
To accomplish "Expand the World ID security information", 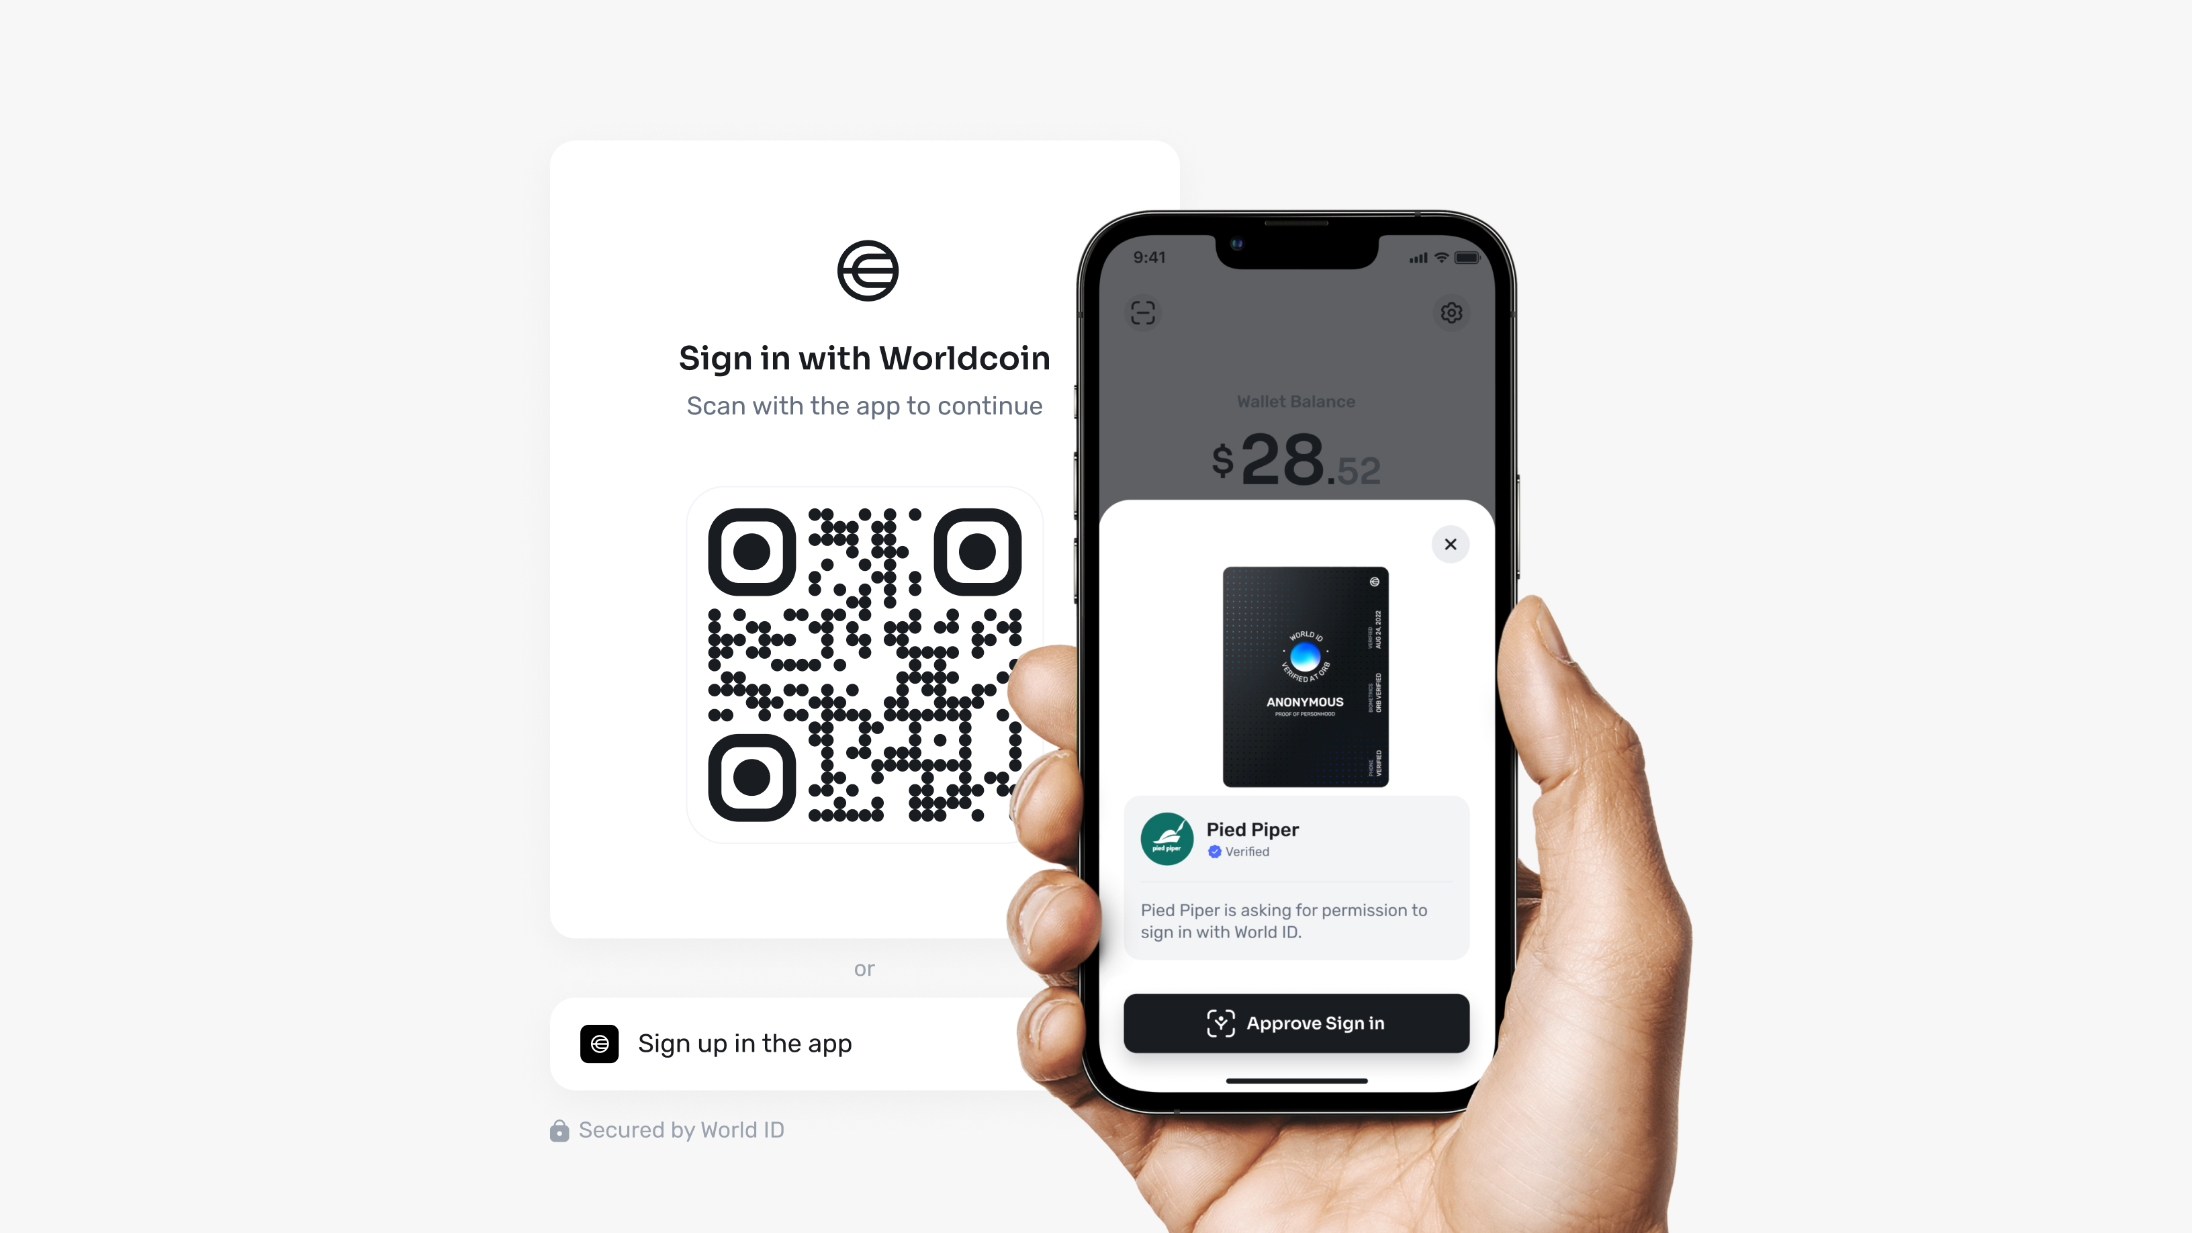I will 668,1129.
